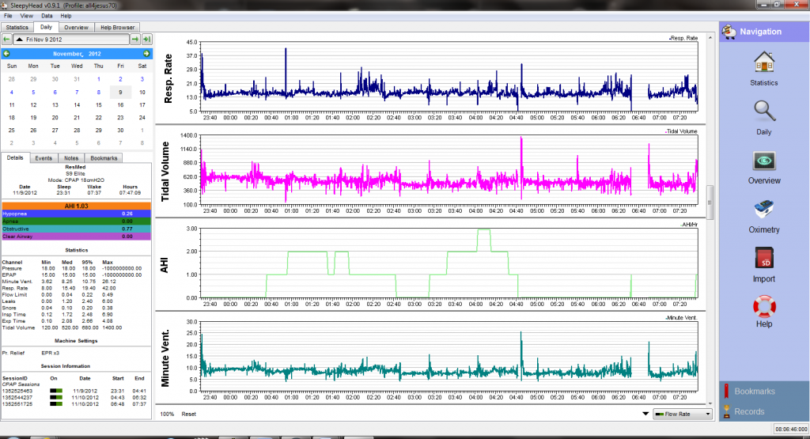Viewport: 810px width, 439px height.
Task: Click the purple Clear Airway row
Action: (77, 237)
